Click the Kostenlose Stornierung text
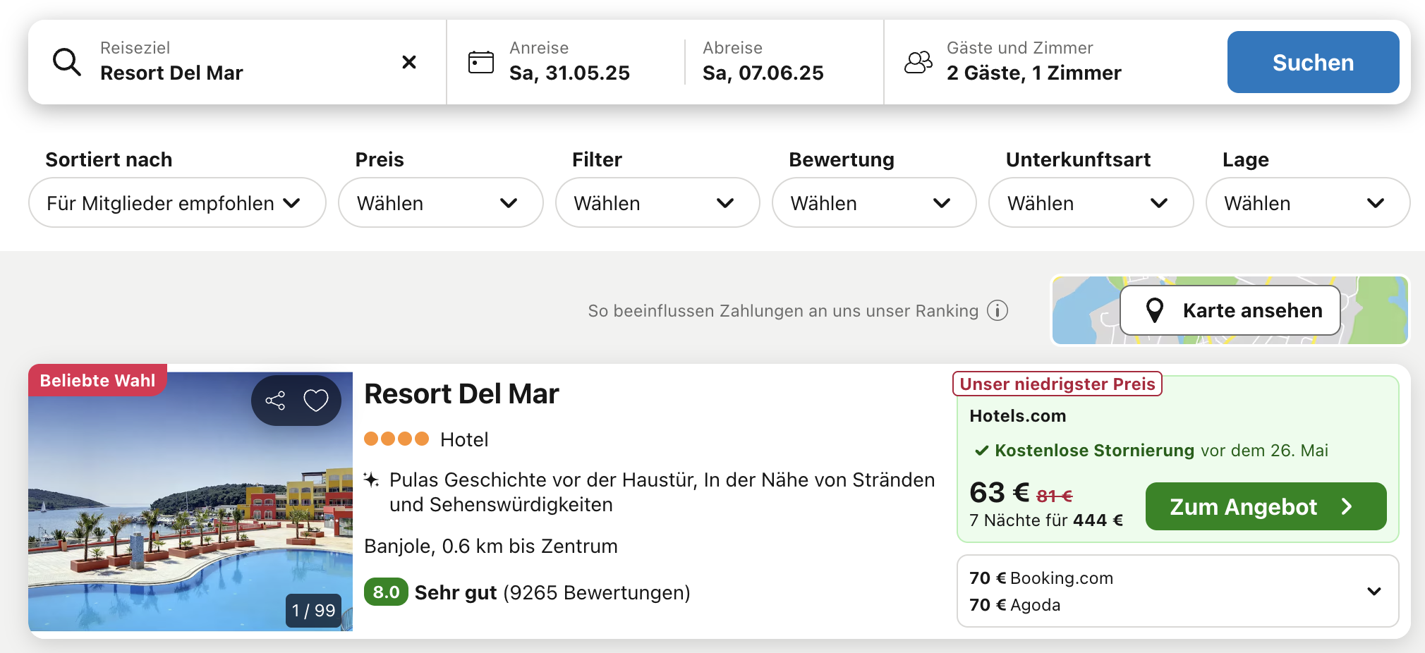This screenshot has height=653, width=1425. pos(1094,451)
